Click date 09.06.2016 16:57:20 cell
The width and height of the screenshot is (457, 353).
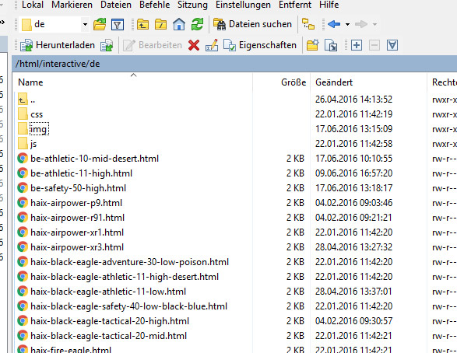click(x=353, y=173)
